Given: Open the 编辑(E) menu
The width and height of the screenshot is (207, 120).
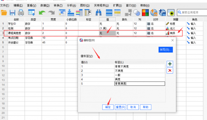Looking at the screenshot, I should tap(18, 5).
